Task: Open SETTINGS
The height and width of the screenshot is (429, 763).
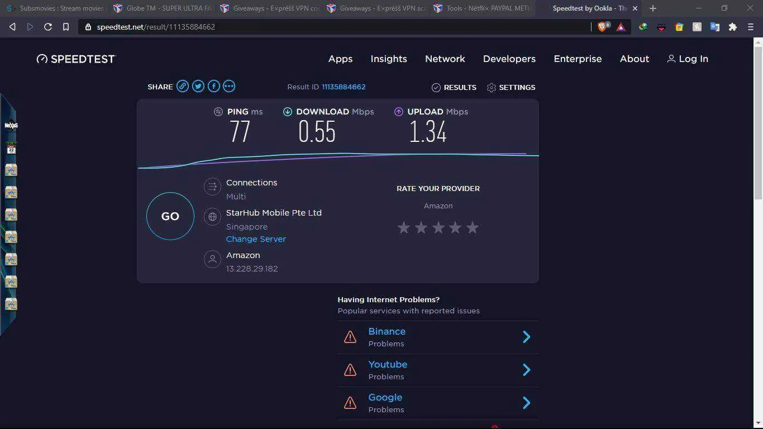Action: (511, 88)
